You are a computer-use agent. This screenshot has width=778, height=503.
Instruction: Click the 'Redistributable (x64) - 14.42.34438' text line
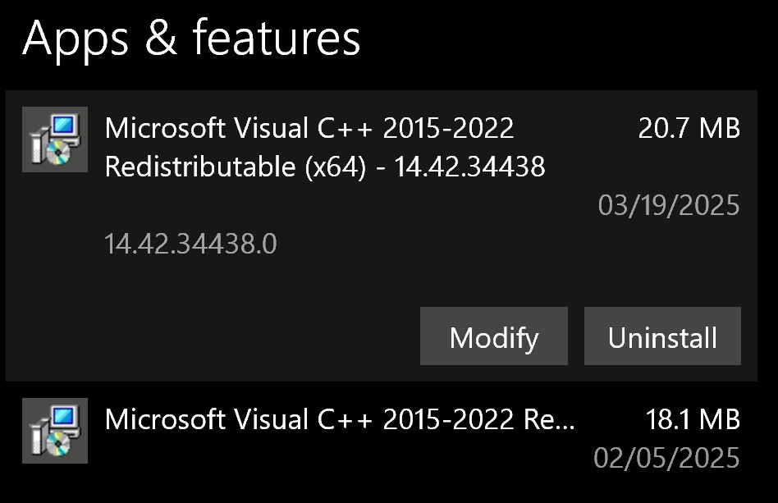point(325,167)
